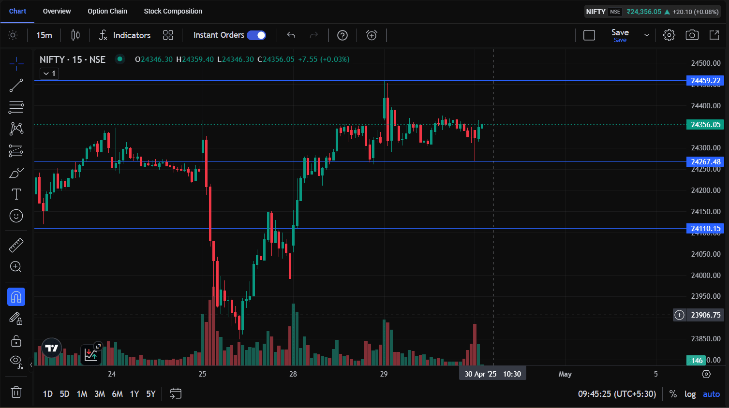Open timezone menu showing UTC+5:30
The width and height of the screenshot is (729, 408).
pyautogui.click(x=617, y=394)
